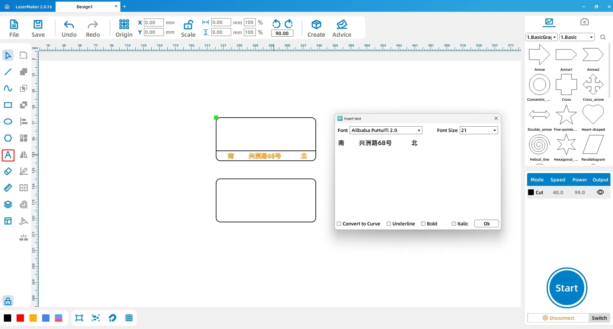
Task: Select the Line drawing tool
Action: coord(8,72)
